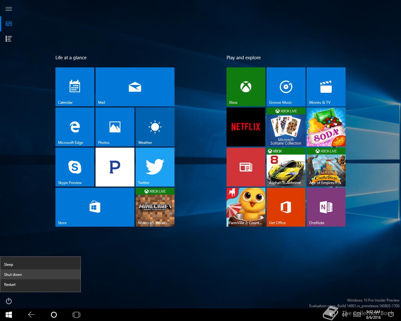The height and width of the screenshot is (321, 401).
Task: Open the clock showing 9:52 AM
Action: click(x=373, y=315)
